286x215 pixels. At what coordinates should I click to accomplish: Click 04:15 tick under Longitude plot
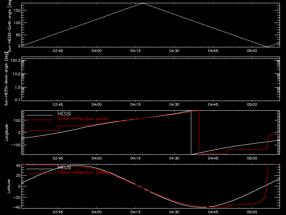coord(135,158)
